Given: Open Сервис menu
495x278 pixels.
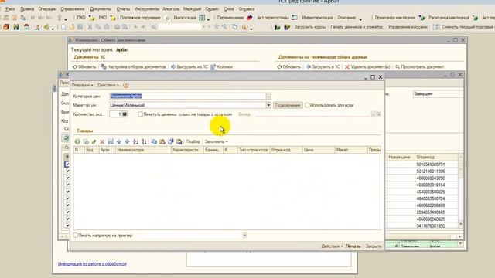Looking at the screenshot, I should (x=212, y=9).
